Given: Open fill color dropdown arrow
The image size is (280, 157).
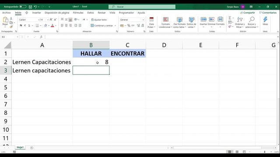Looking at the screenshot, I should click(49, 26).
